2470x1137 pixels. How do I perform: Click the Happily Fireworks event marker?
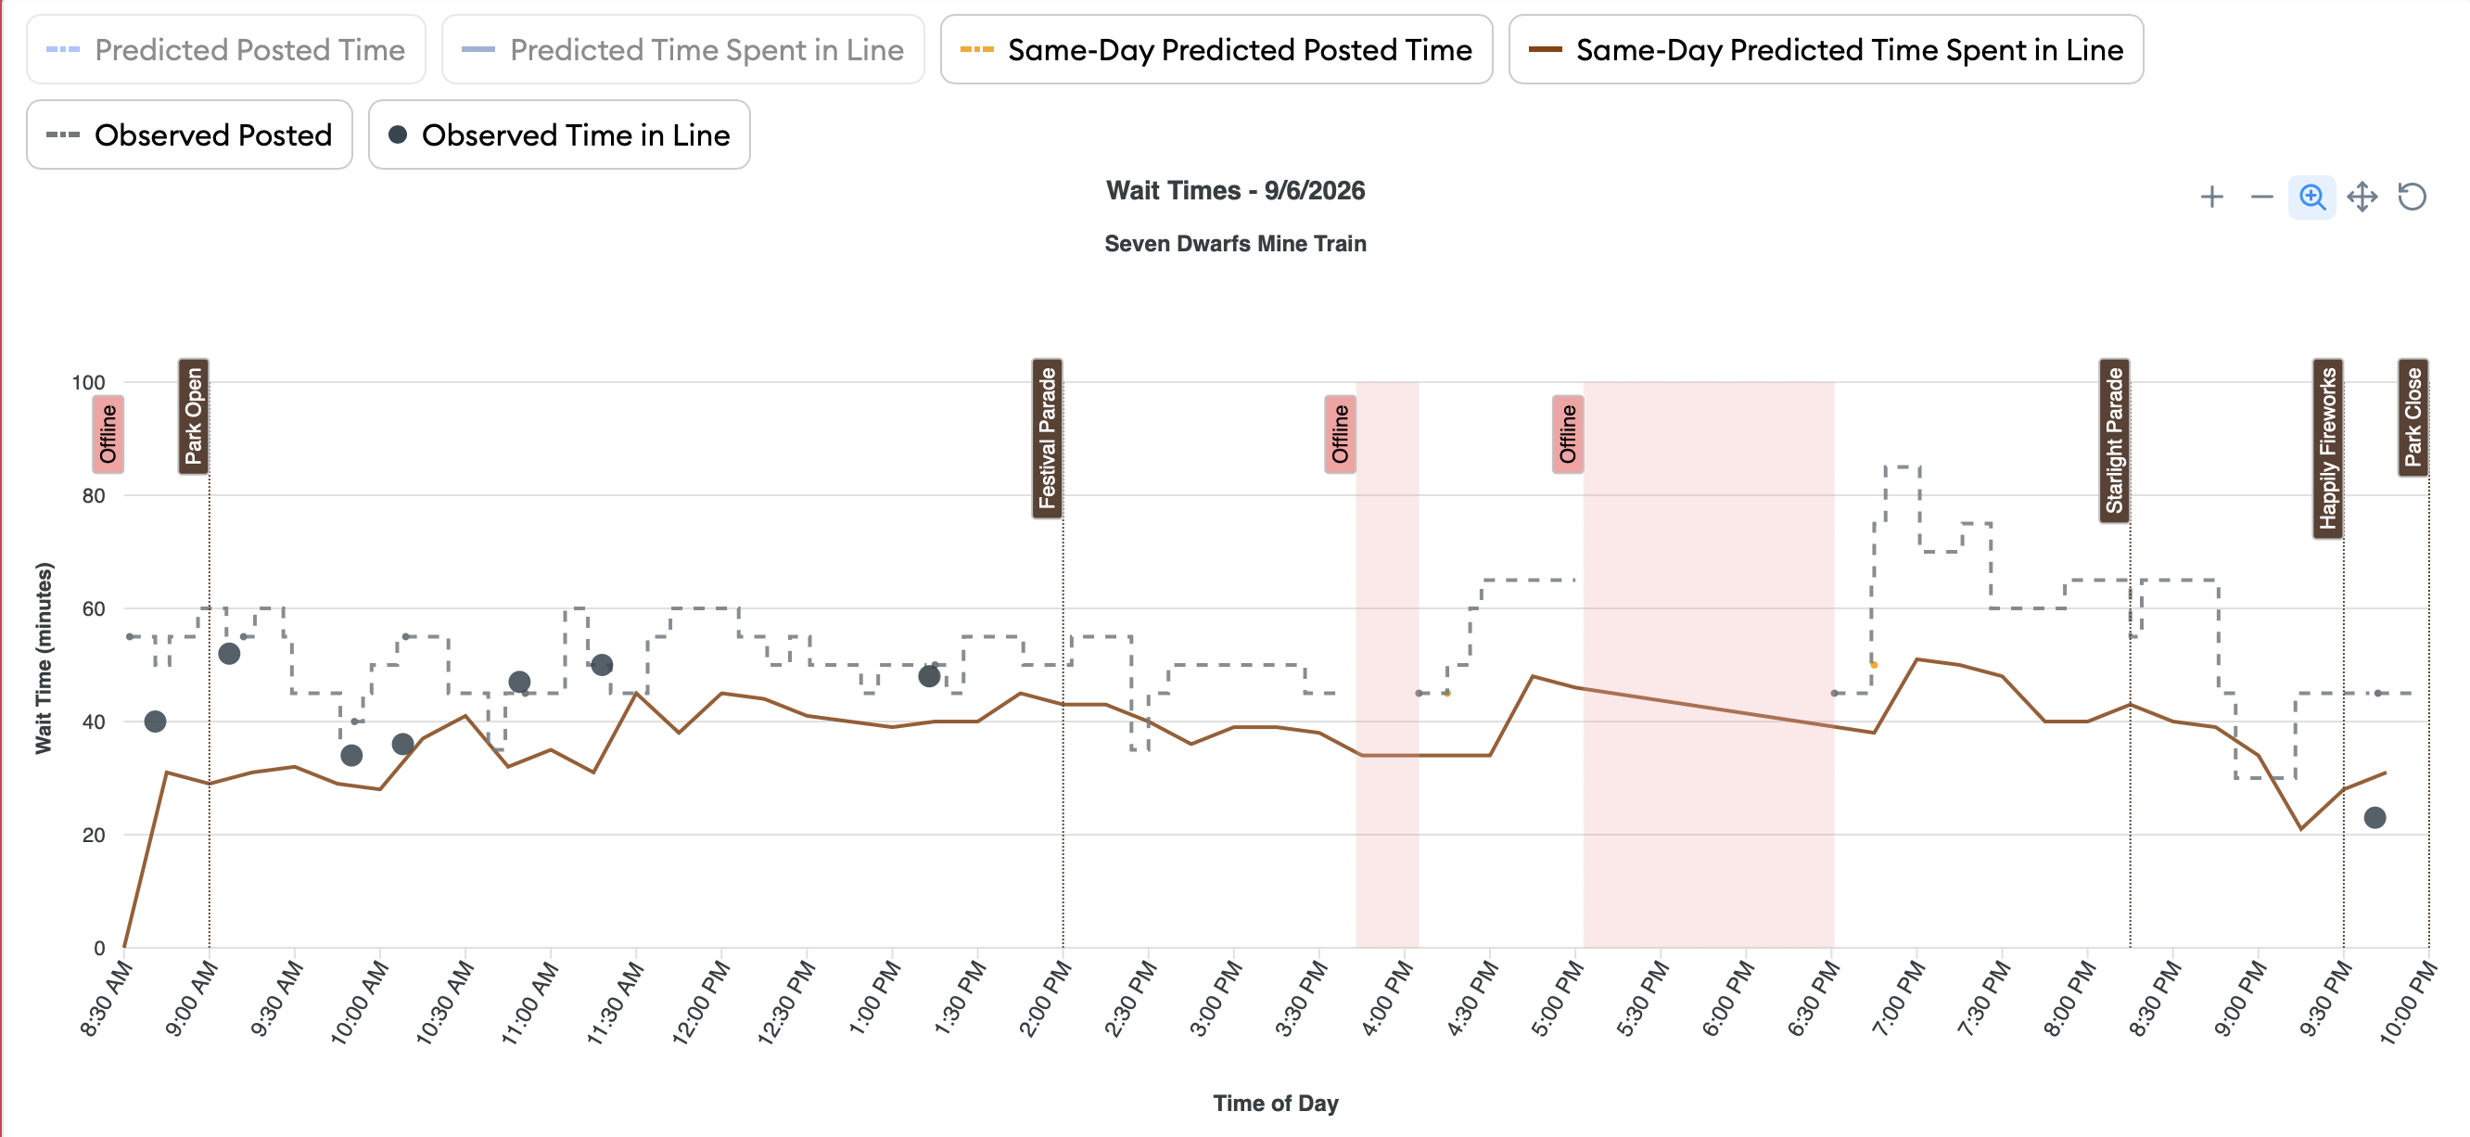2328,449
